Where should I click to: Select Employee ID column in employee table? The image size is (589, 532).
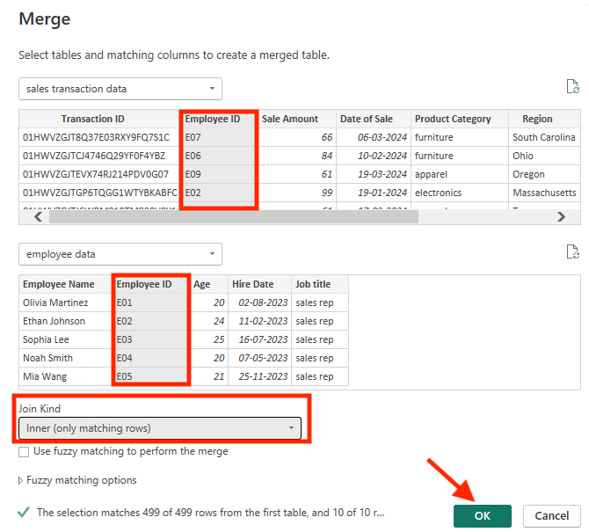coord(150,284)
